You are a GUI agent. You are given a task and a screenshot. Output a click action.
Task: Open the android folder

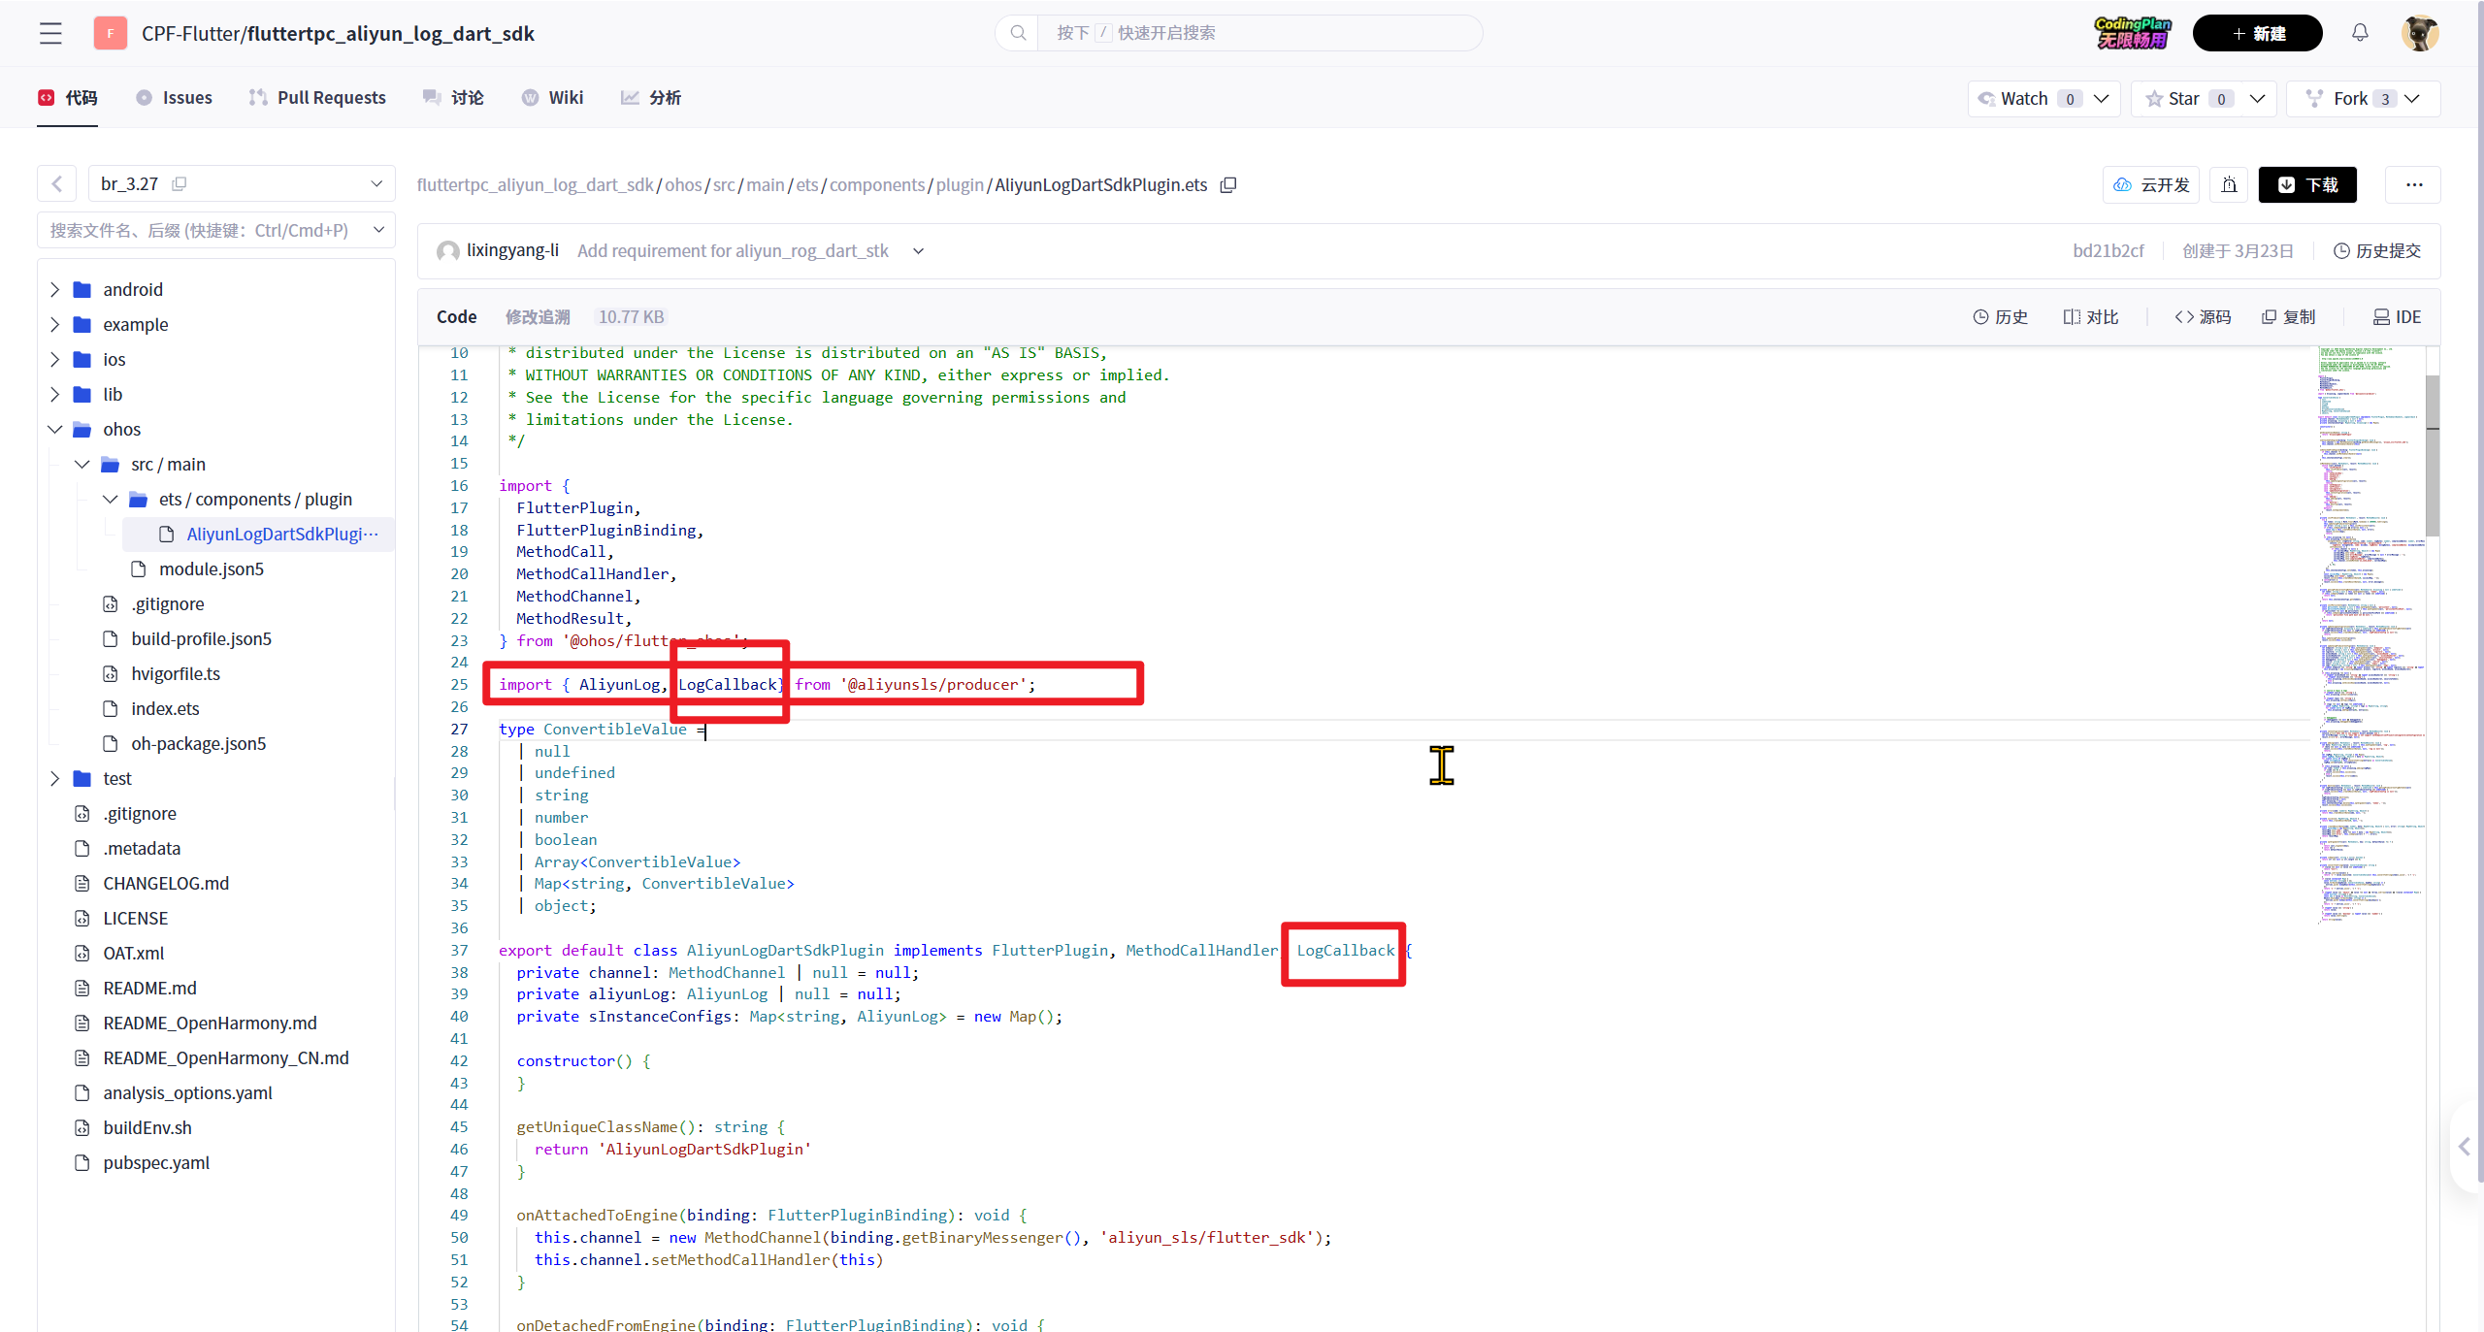(133, 289)
